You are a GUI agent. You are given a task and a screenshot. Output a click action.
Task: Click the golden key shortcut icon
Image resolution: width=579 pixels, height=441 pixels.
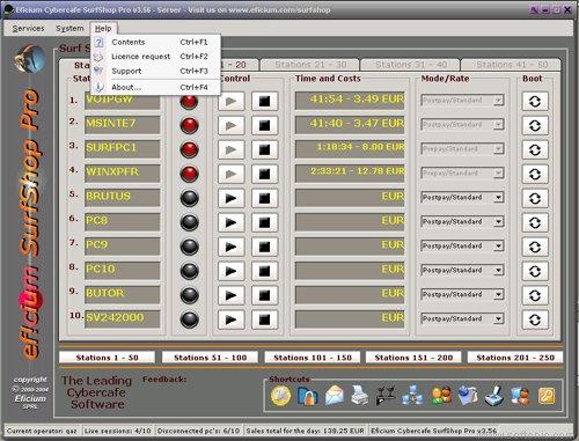click(546, 396)
